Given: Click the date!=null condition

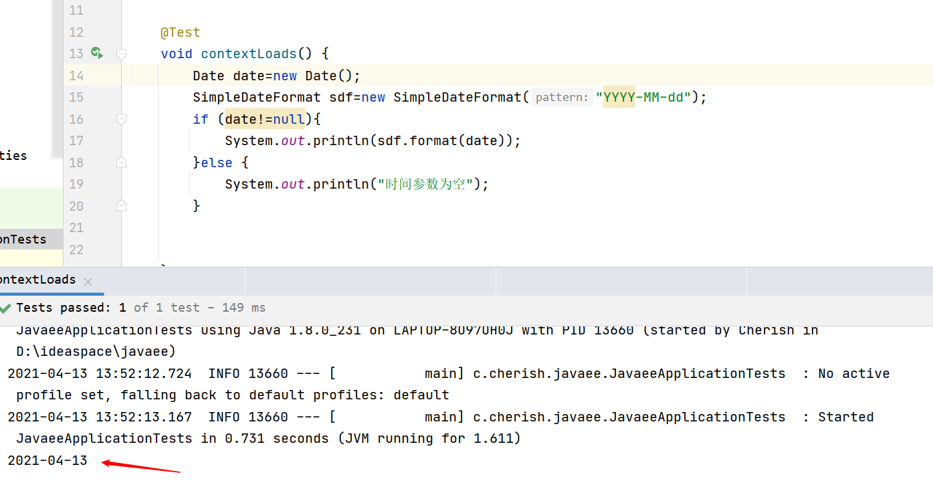Looking at the screenshot, I should tap(265, 119).
